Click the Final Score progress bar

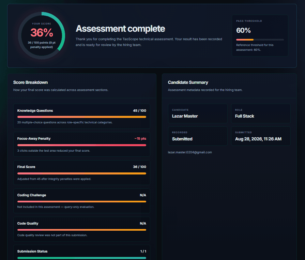82,173
